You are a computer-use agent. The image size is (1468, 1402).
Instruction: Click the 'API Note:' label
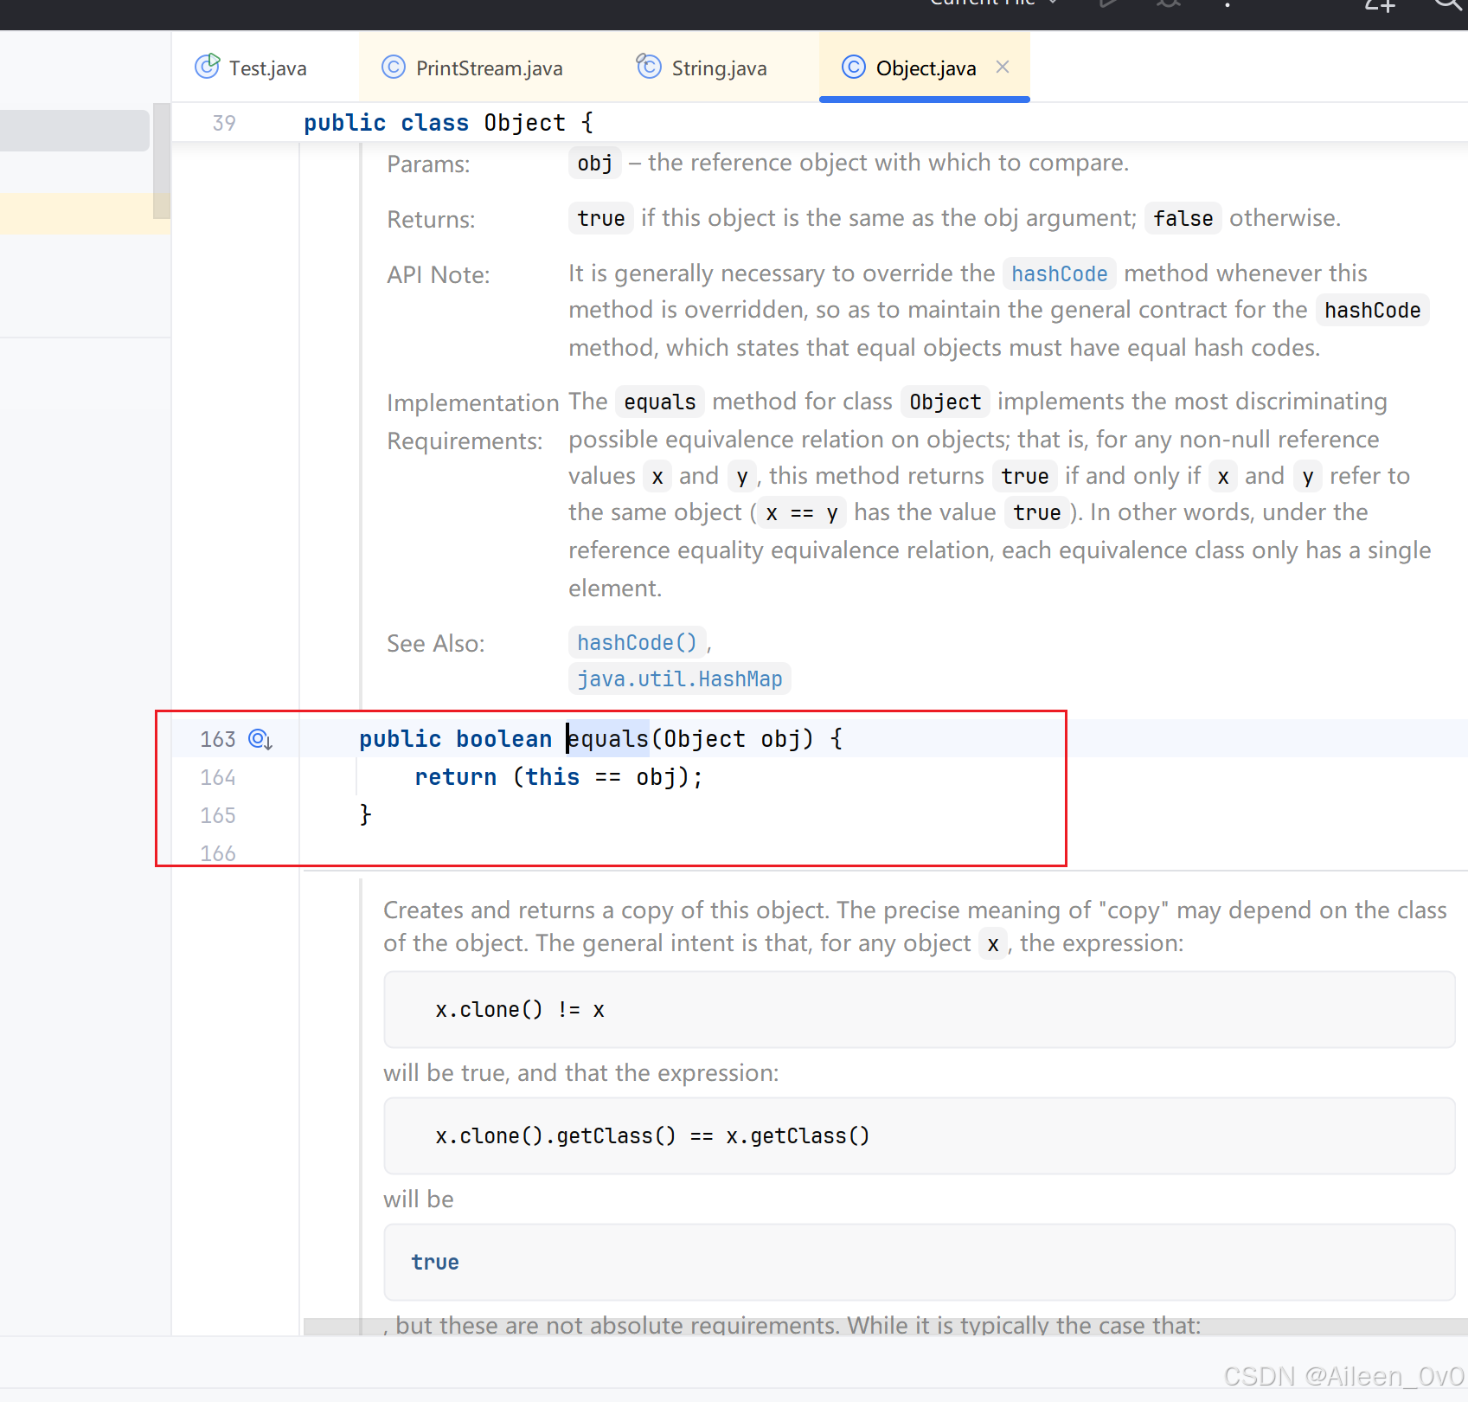[x=439, y=274]
